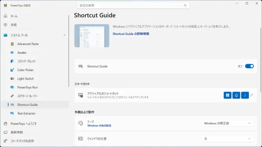The width and height of the screenshot is (262, 147).
Task: Collapse the System Tools section chevron
Action: coord(64,35)
